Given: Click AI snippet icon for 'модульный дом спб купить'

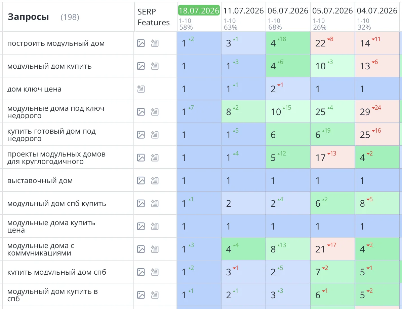Looking at the screenshot, I should pos(155,203).
